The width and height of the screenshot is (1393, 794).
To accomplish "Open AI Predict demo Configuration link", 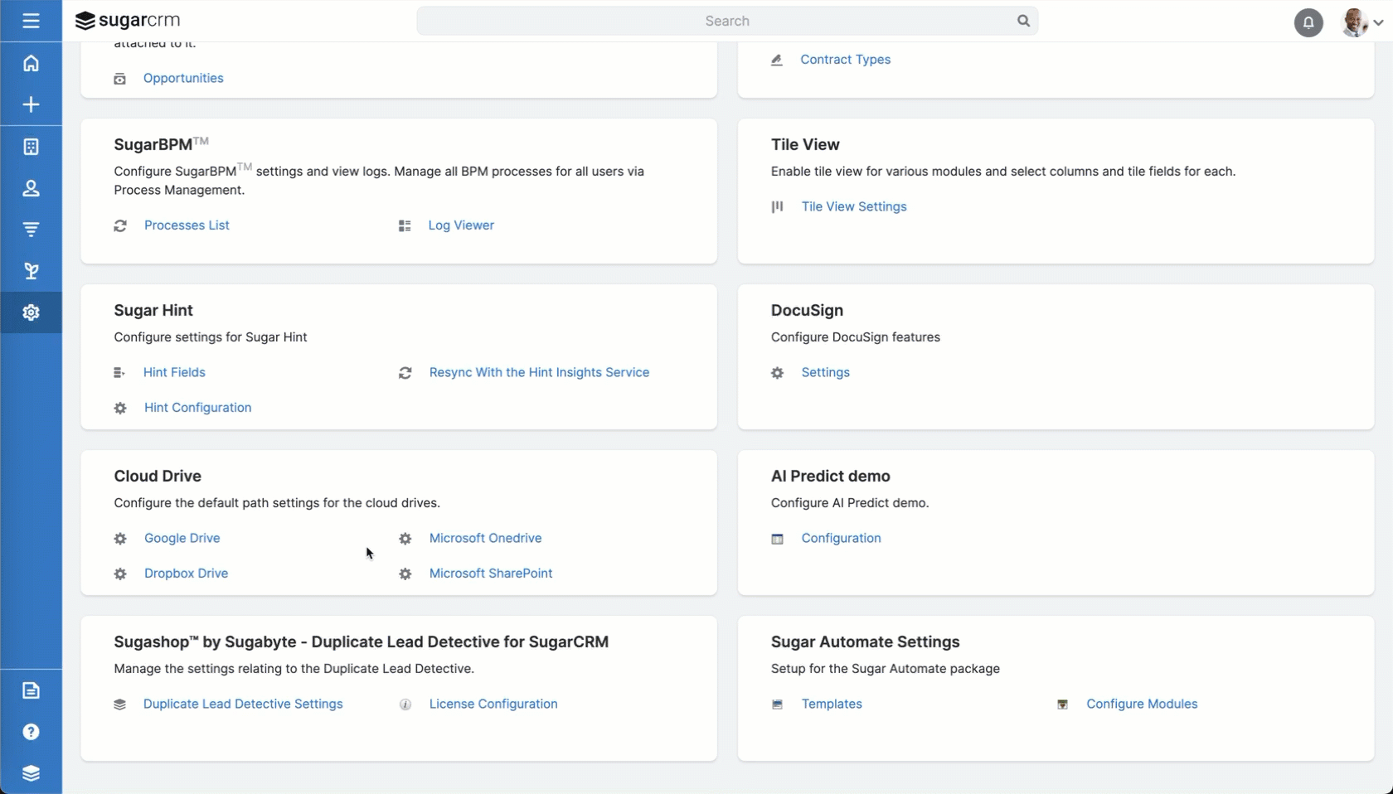I will tap(841, 538).
